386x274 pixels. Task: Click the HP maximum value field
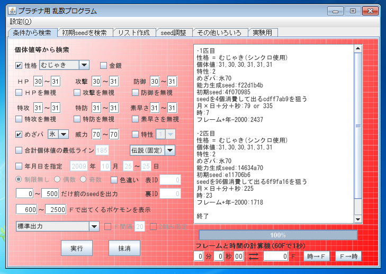[x=56, y=81]
